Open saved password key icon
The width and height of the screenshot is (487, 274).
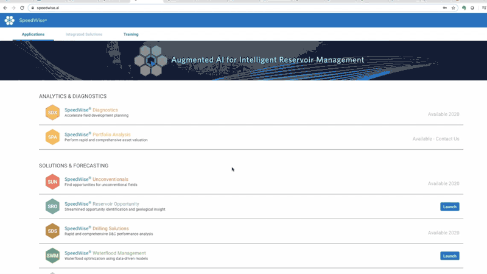pos(445,8)
